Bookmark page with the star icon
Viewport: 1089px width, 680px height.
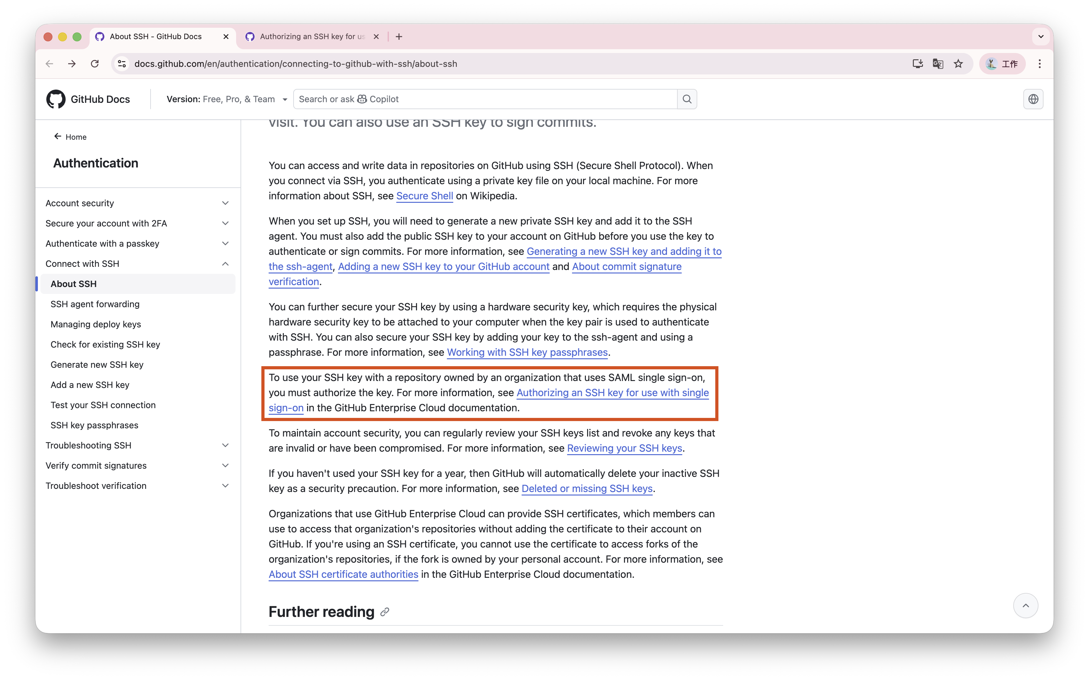click(958, 64)
